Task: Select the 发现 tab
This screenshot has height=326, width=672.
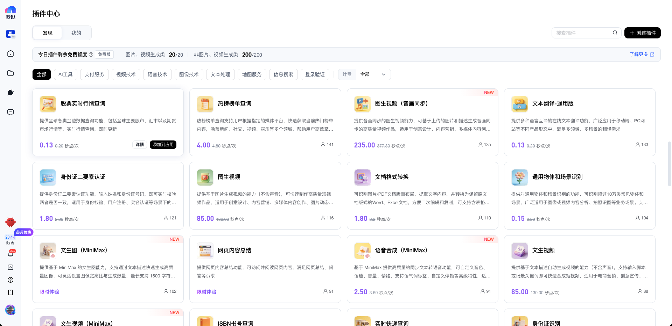Action: [48, 33]
